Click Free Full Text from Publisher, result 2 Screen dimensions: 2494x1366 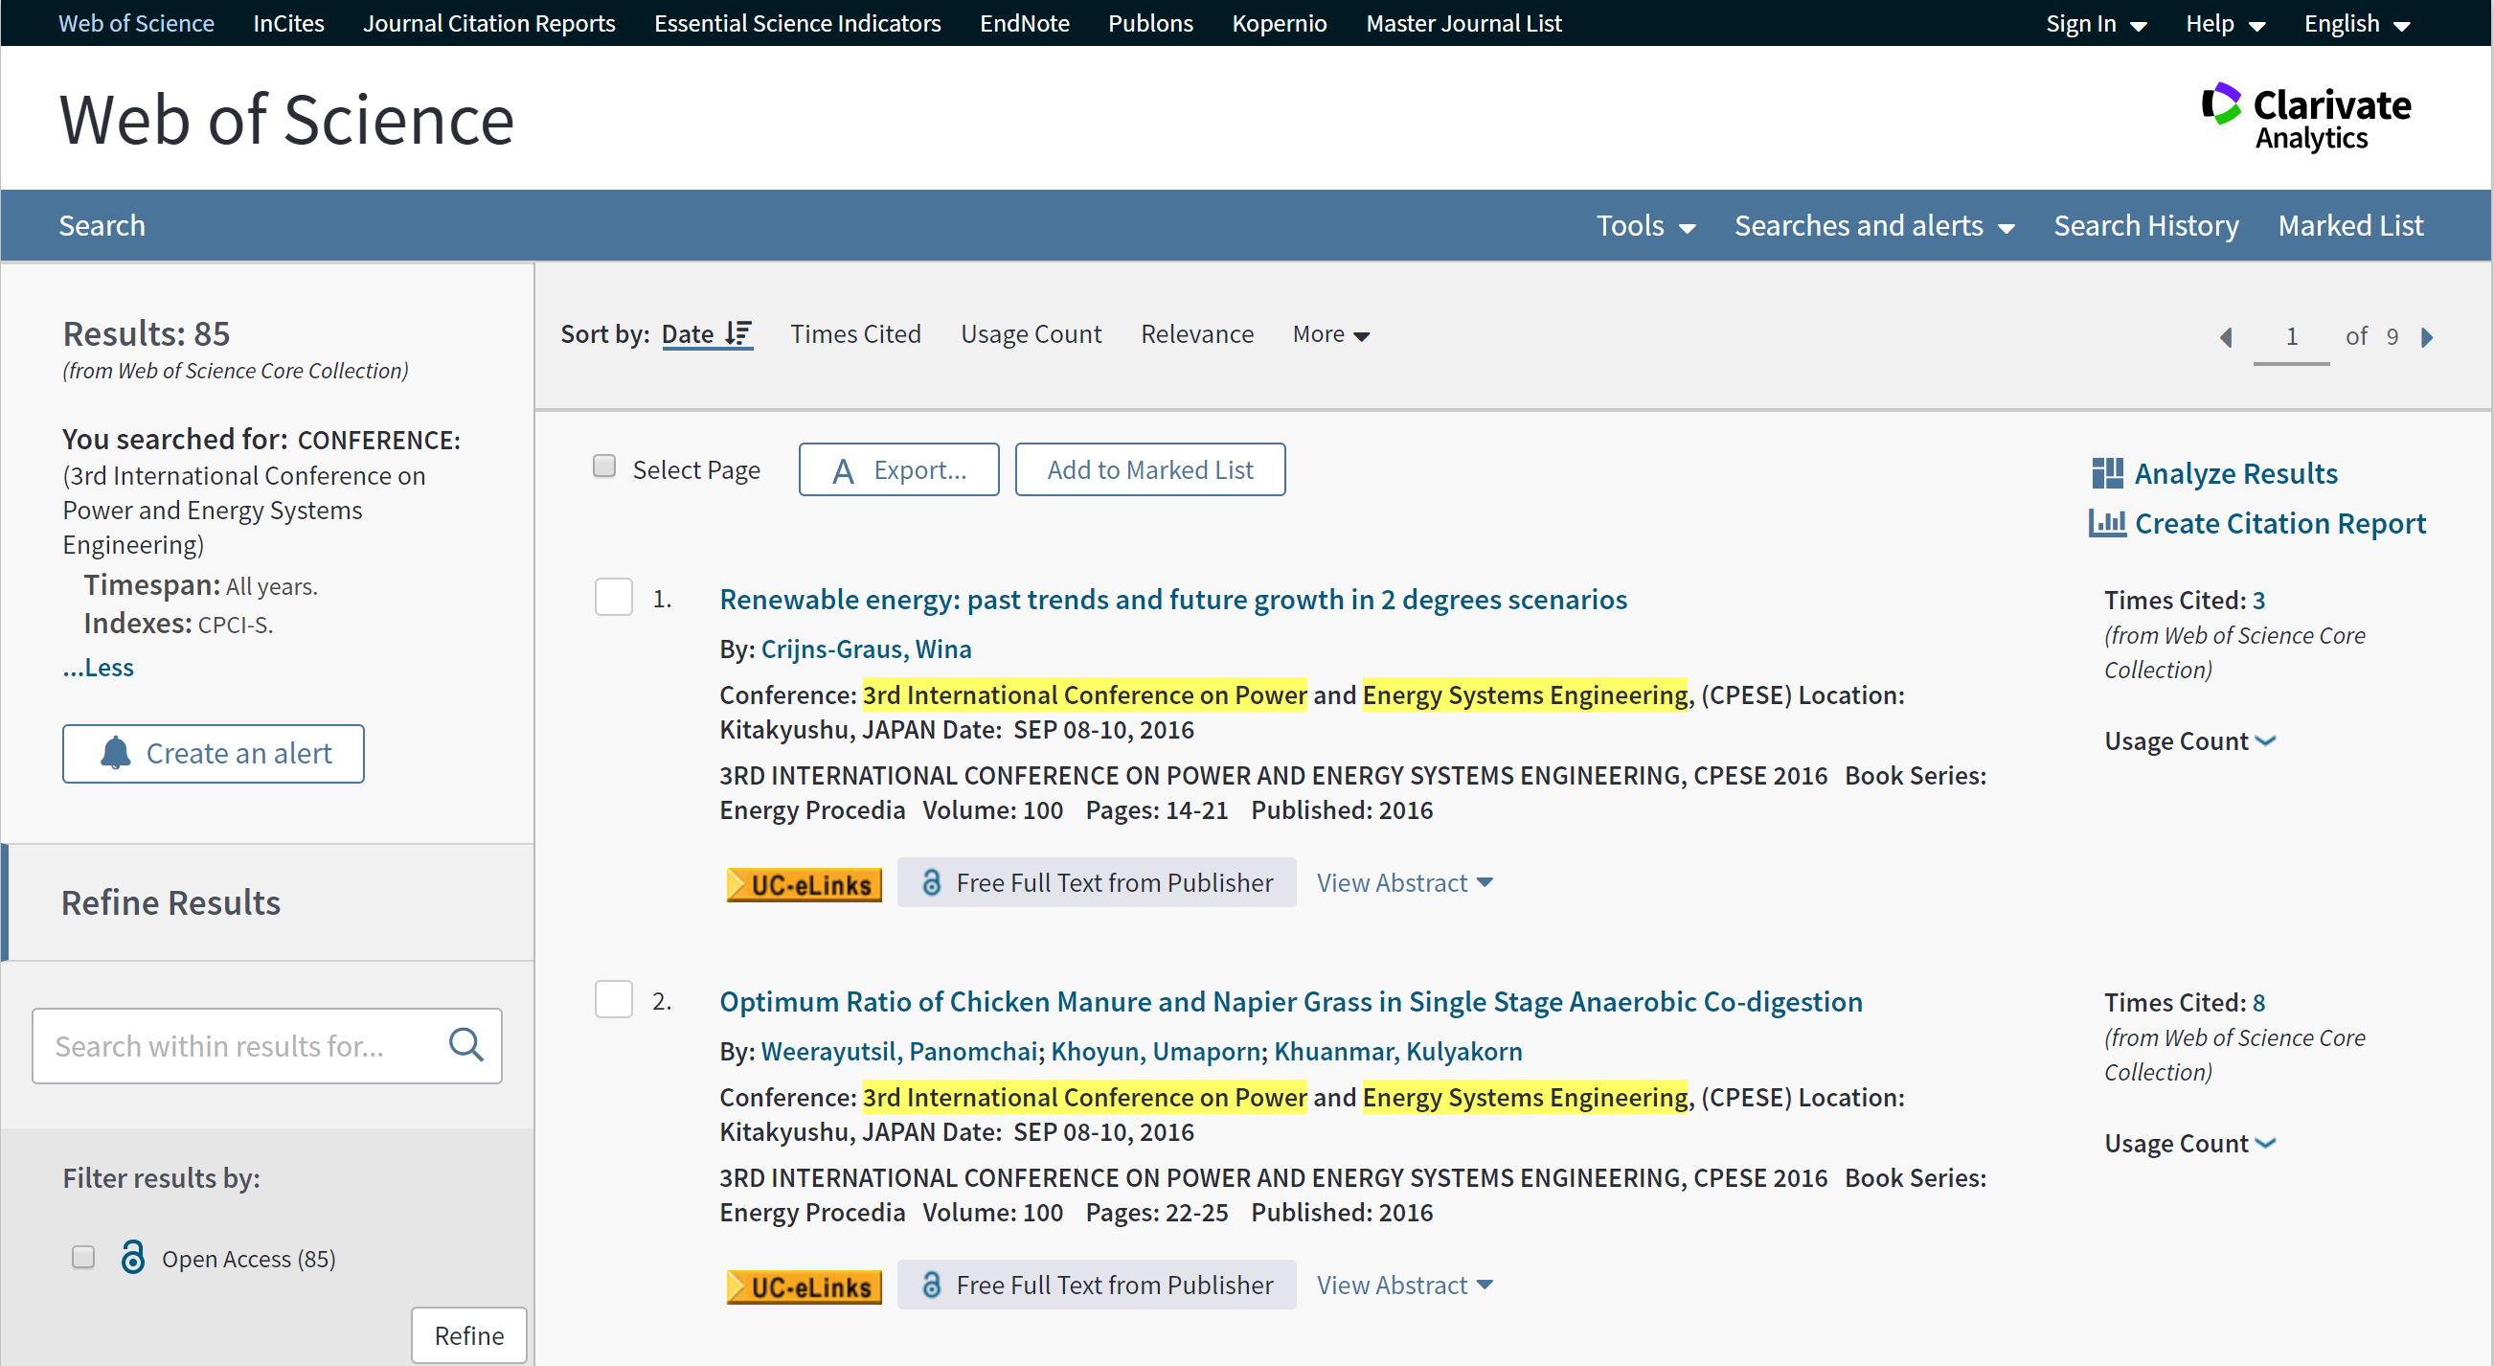(1096, 1285)
